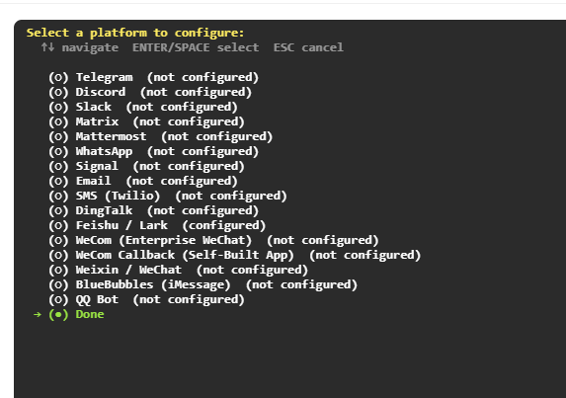Pick the WhatsApp radio button
The image size is (566, 398).
click(x=58, y=151)
